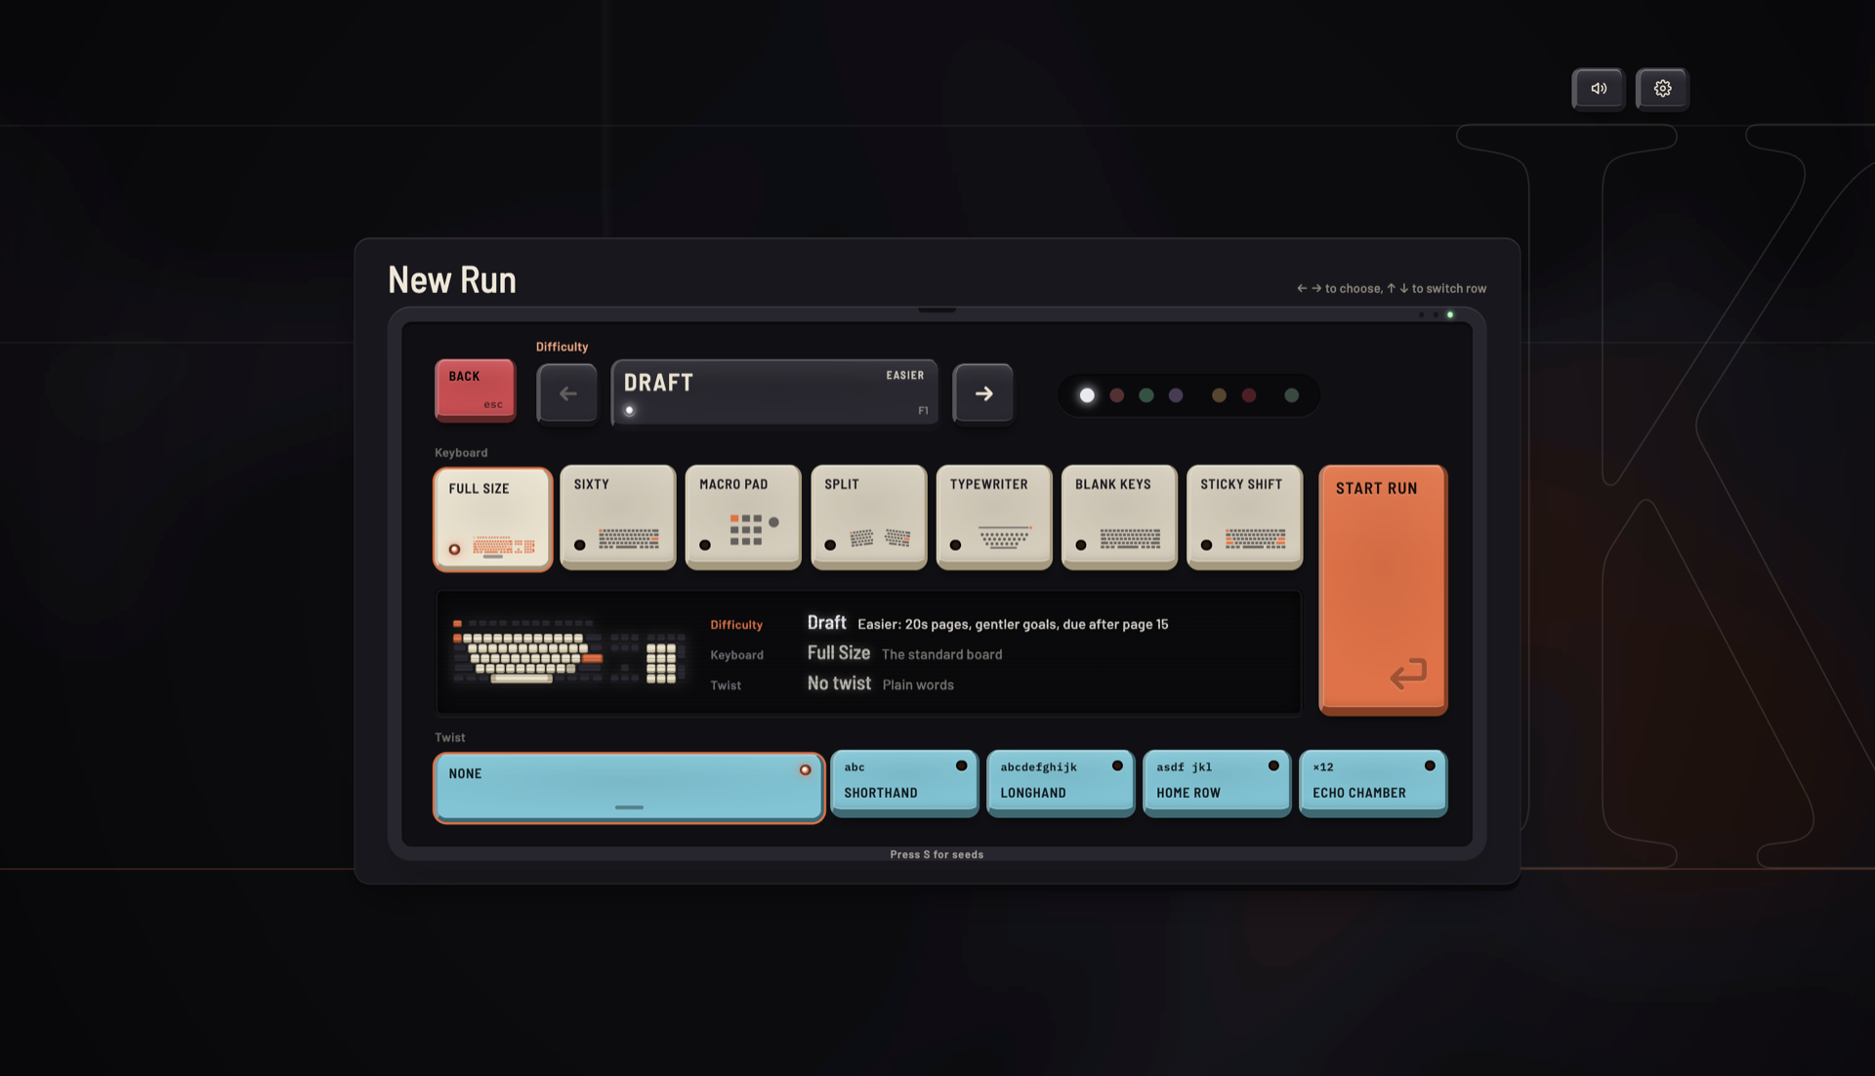Click the 'Full Size' summary text
1875x1076 pixels.
(838, 653)
